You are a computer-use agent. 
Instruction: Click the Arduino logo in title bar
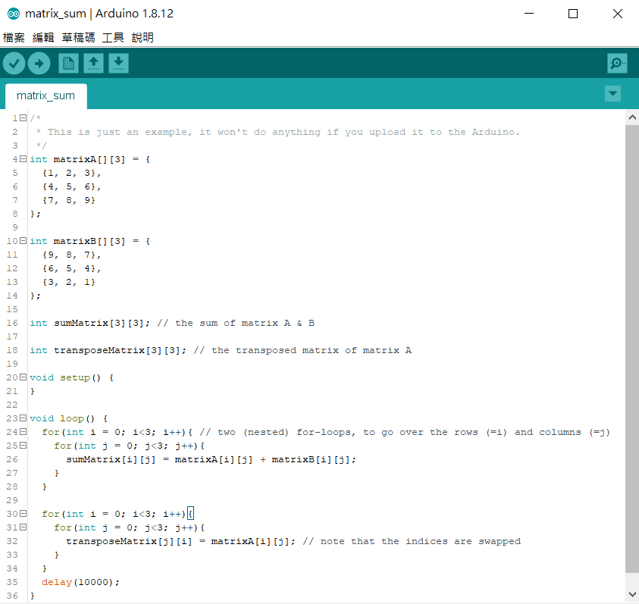(13, 14)
